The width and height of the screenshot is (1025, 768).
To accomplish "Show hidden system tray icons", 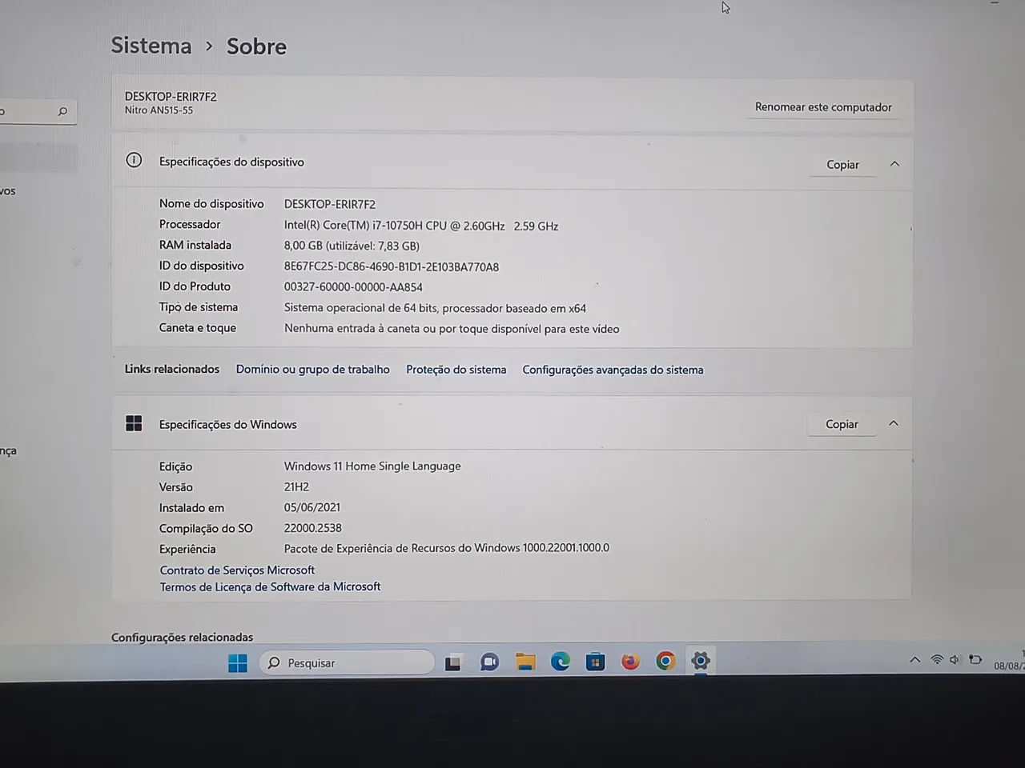I will pos(914,660).
